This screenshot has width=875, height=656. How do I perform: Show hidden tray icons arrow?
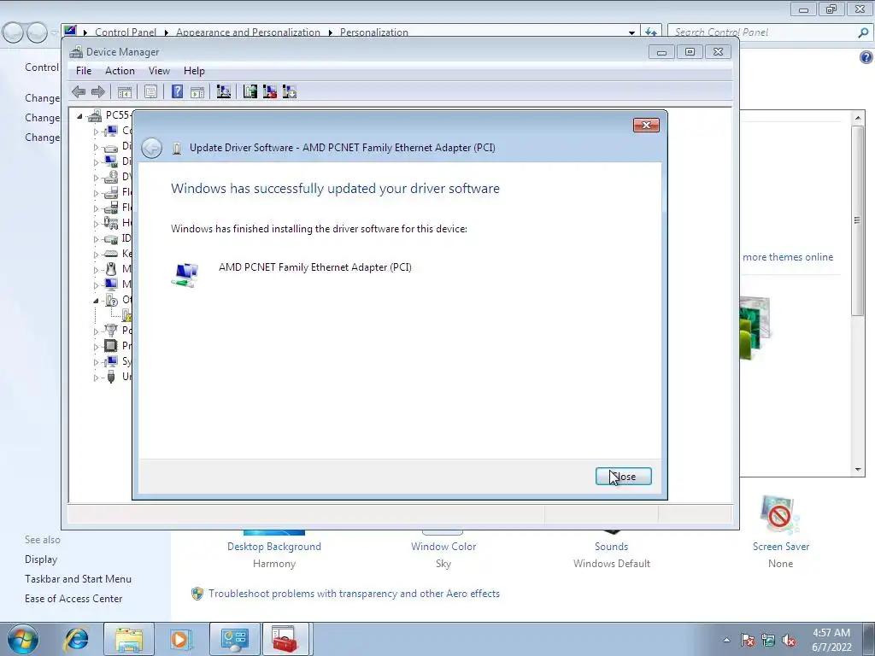coord(726,641)
